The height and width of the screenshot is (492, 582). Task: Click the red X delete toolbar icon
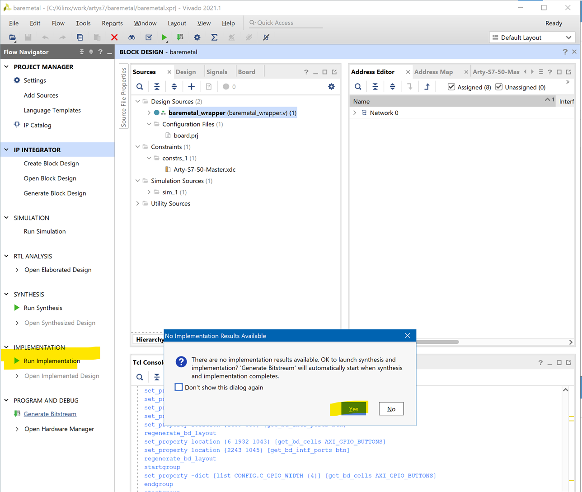(114, 37)
